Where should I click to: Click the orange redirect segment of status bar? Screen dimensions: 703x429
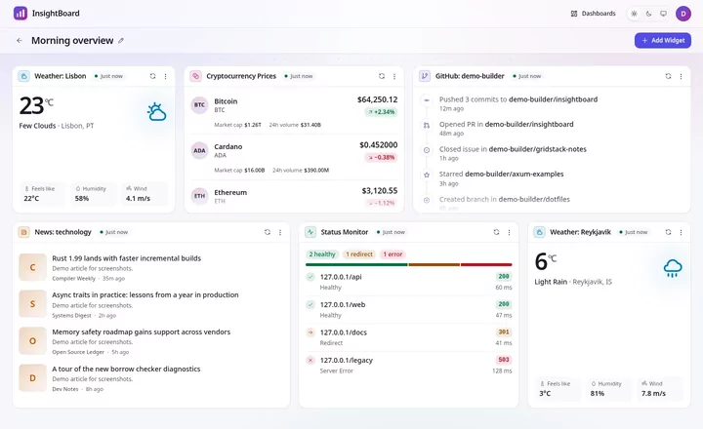434,264
